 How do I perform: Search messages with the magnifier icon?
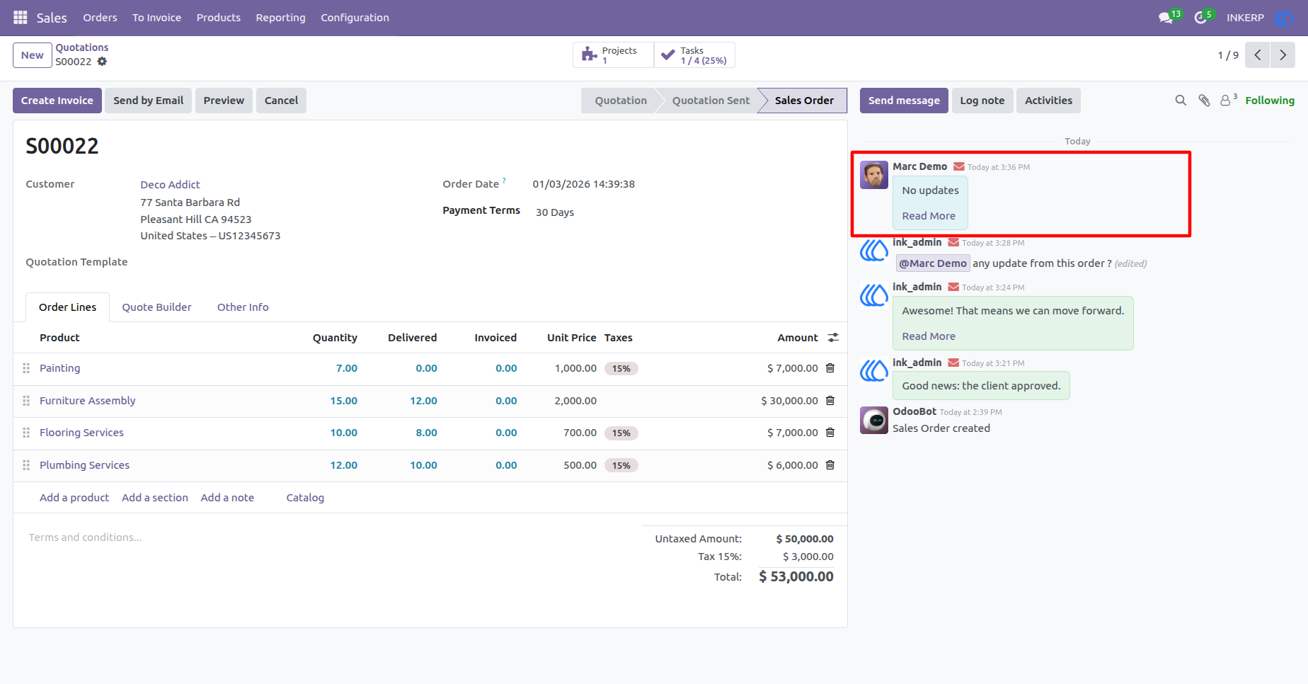(x=1181, y=101)
